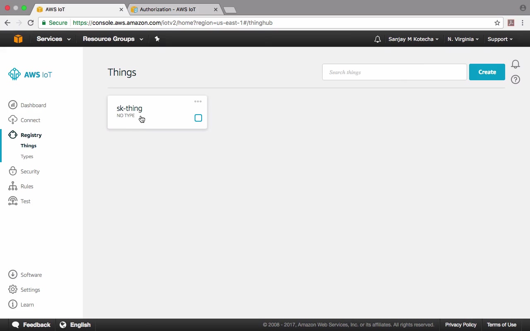Click the Connect cloud icon

(x=13, y=120)
